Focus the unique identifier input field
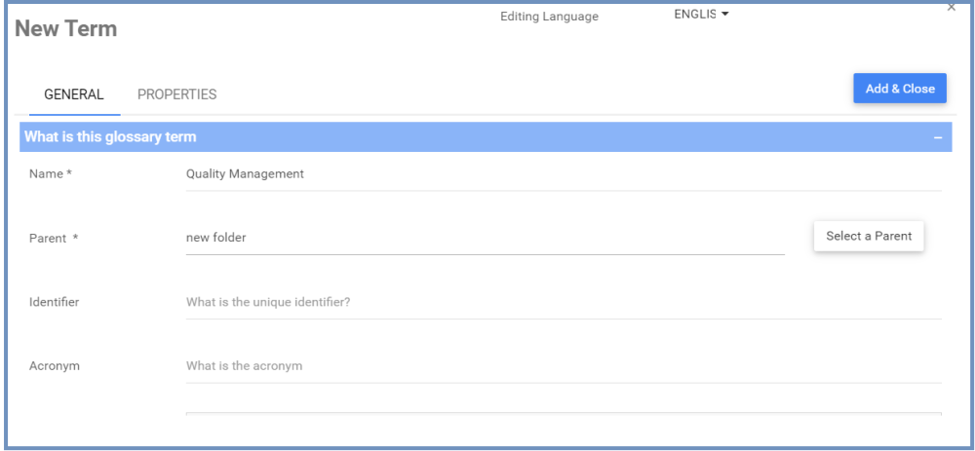Viewport: 975px width, 451px height. [563, 302]
